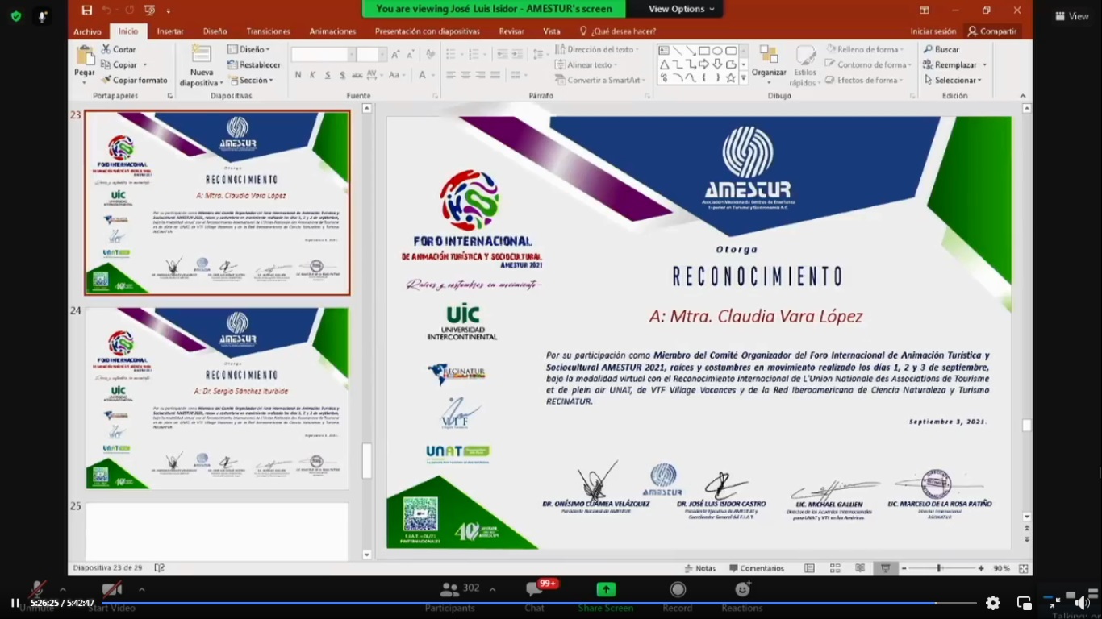Expand the Sección dropdown
This screenshot has width=1102, height=619.
tap(252, 80)
